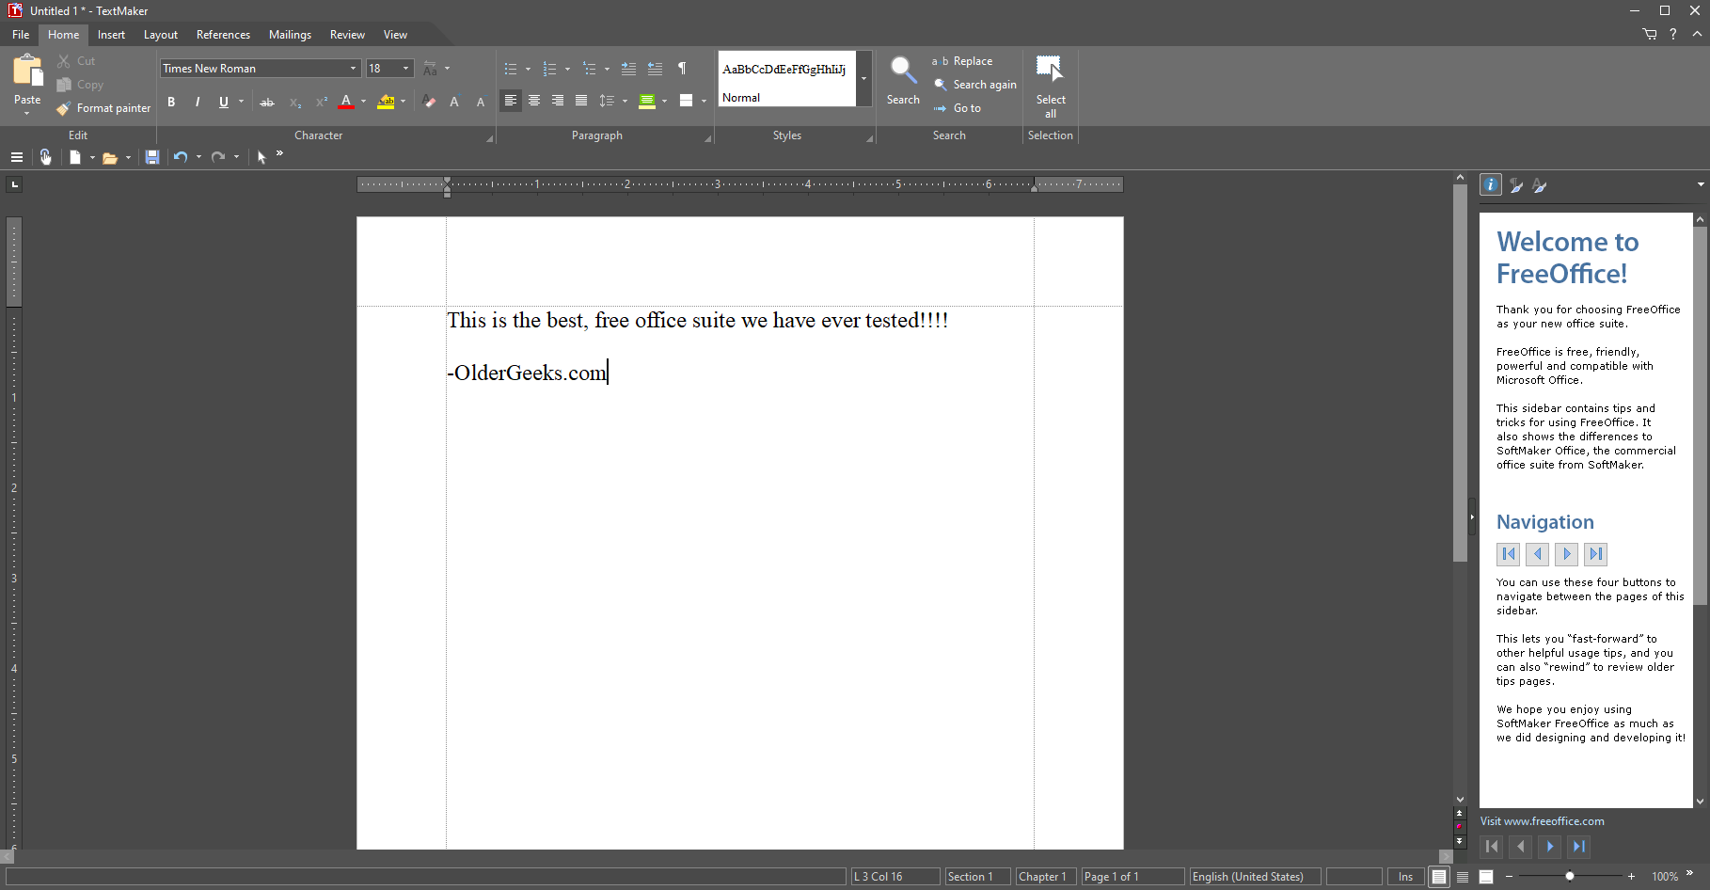Switch to the Layout ribbon tab
1710x890 pixels.
(161, 35)
